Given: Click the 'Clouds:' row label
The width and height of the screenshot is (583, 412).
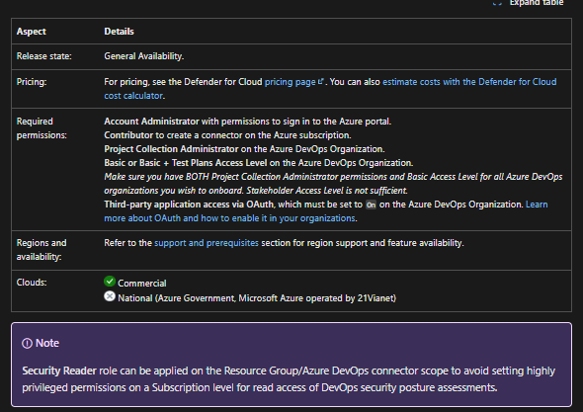Looking at the screenshot, I should tap(32, 283).
